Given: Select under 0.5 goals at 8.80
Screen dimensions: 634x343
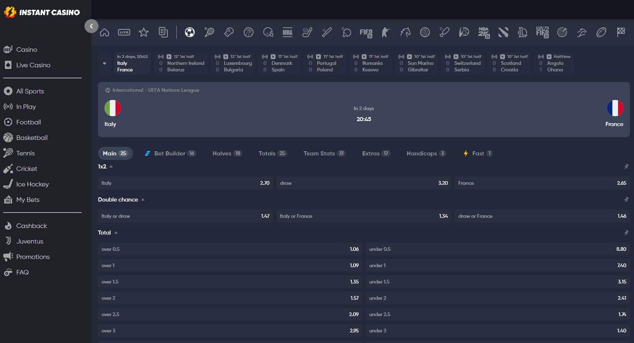Looking at the screenshot, I should click(498, 249).
